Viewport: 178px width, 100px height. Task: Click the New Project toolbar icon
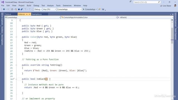pyautogui.click(x=12, y=9)
